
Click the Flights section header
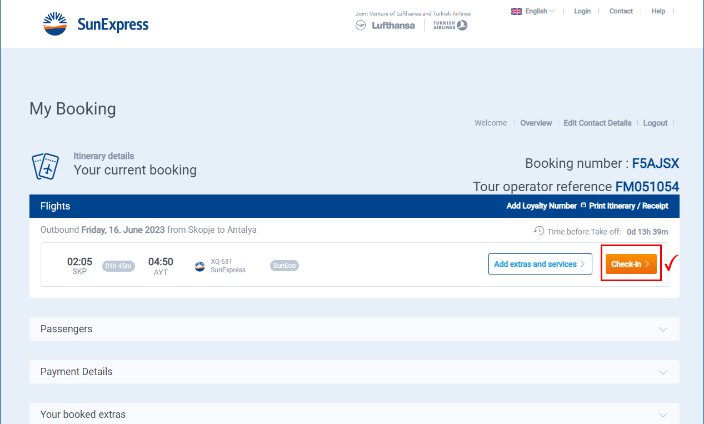pos(355,206)
